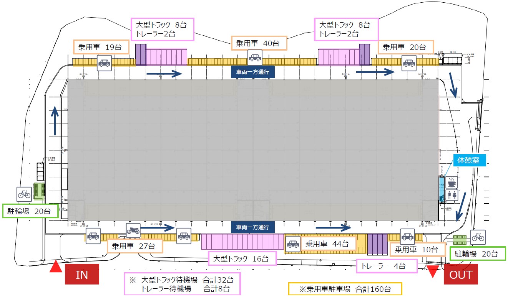
Task: Click the bicycle icon above left 駐輪場 label
Action: pos(24,194)
